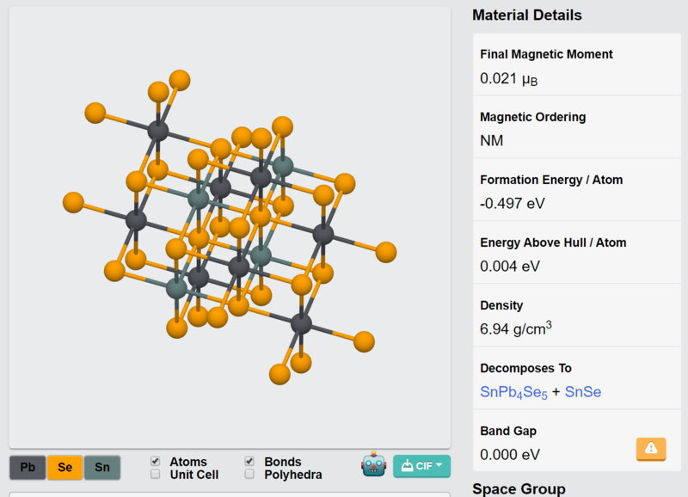The width and height of the screenshot is (688, 497).
Task: Click the Energy Above Hull card
Action: point(577,252)
